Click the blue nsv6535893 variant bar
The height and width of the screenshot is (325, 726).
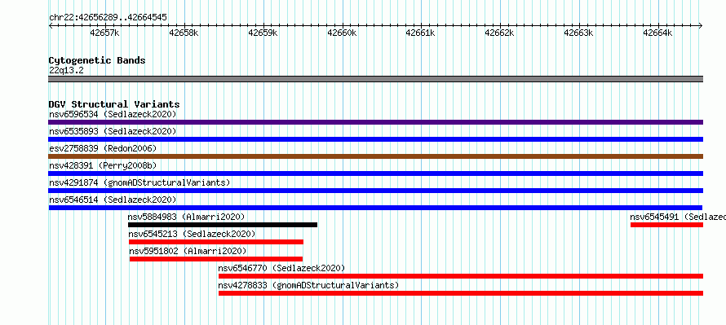tap(375, 139)
